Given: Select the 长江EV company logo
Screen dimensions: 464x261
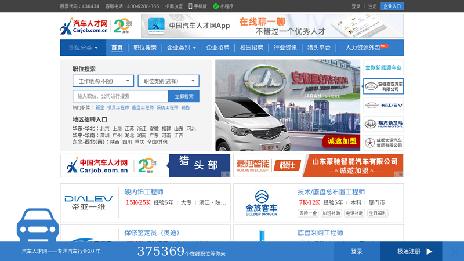Looking at the screenshot, I should click(x=383, y=105).
